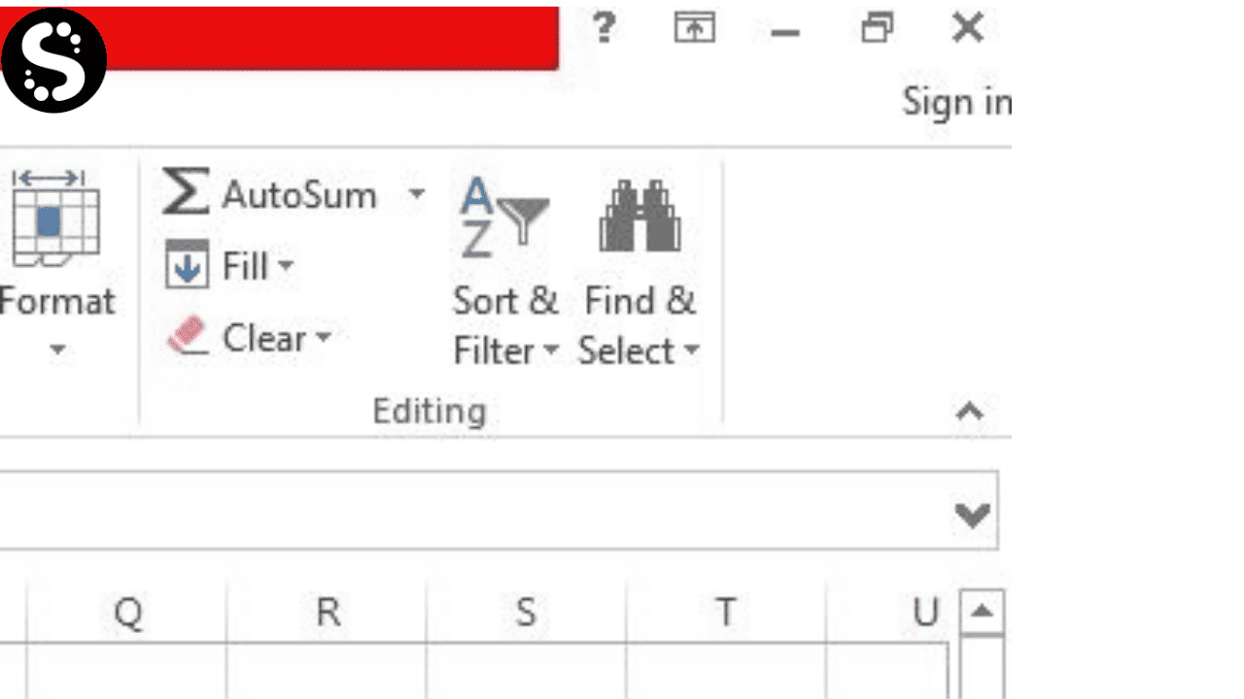The width and height of the screenshot is (1244, 699).
Task: Click the vertical scrollbar up arrow
Action: [x=984, y=611]
